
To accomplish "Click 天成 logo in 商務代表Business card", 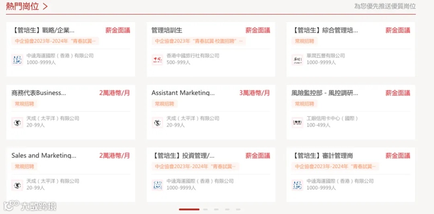I will (x=17, y=122).
